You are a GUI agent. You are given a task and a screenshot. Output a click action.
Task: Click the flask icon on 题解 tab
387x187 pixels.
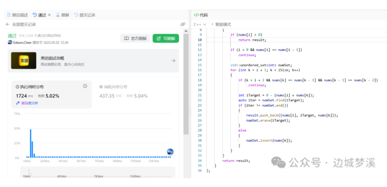(x=58, y=15)
